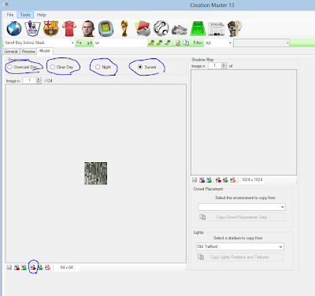This screenshot has height=296, width=315.
Task: Open the Kit editor red shirt icon
Action: (69, 28)
